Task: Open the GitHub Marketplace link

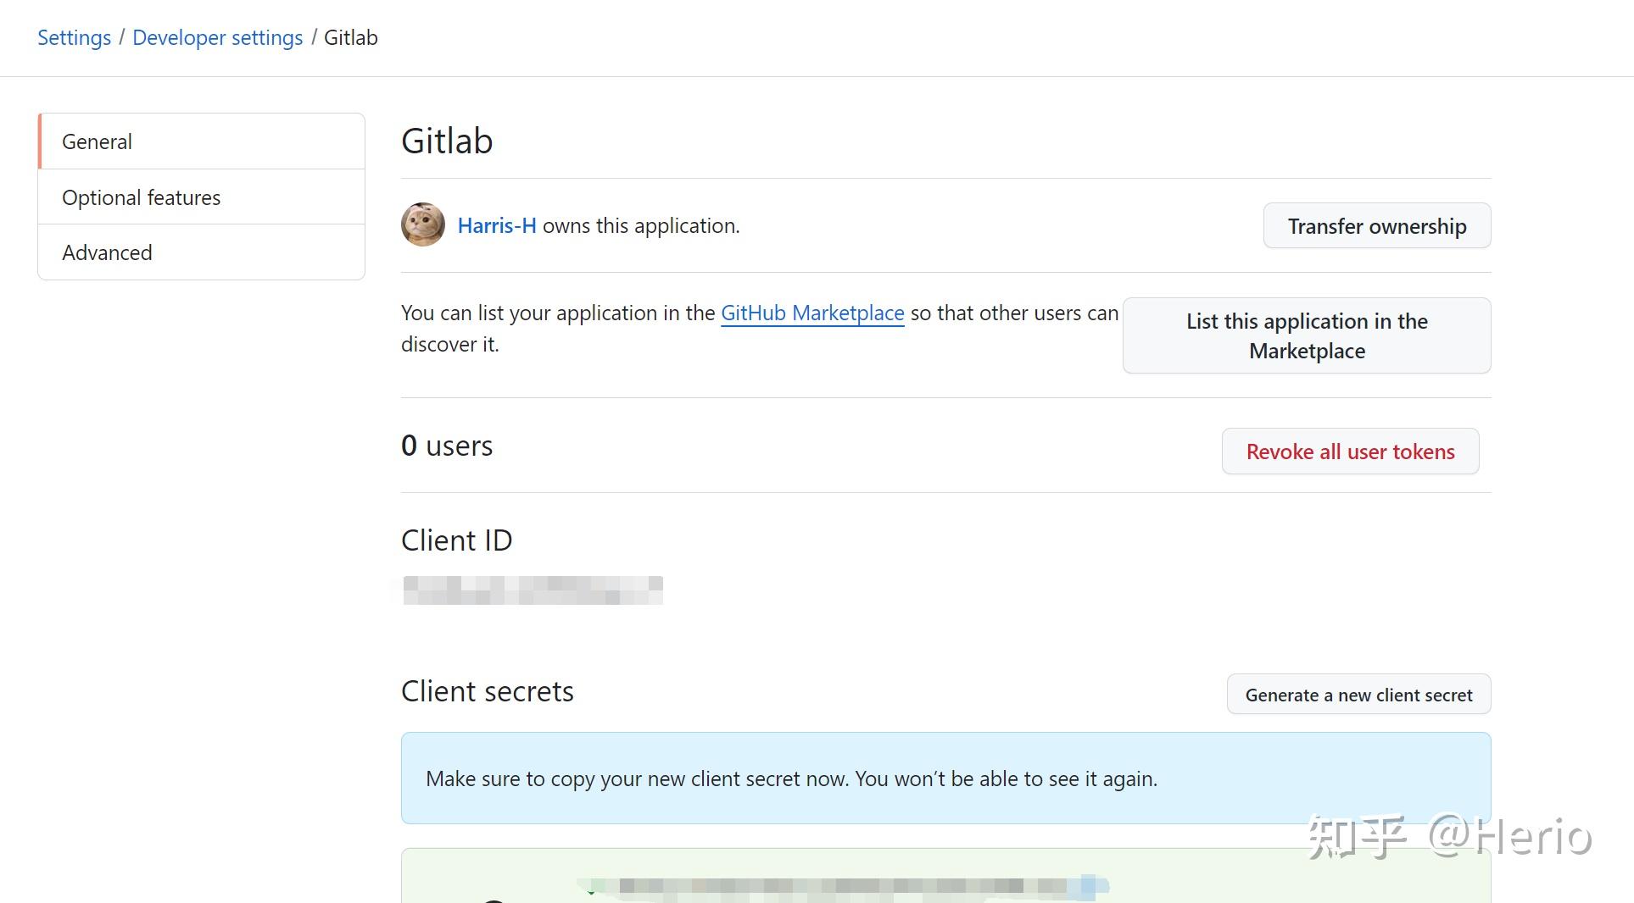Action: (811, 313)
